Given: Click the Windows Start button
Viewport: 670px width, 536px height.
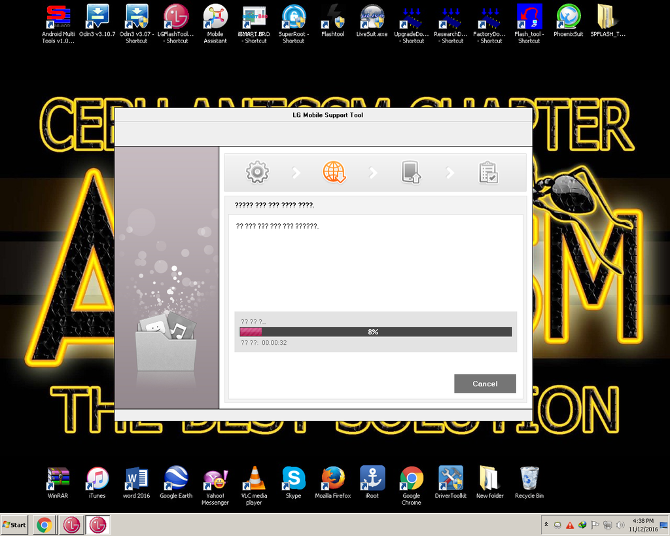Looking at the screenshot, I should tap(14, 525).
